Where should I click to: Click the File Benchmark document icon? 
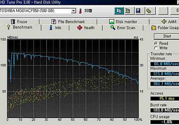click(x=54, y=21)
